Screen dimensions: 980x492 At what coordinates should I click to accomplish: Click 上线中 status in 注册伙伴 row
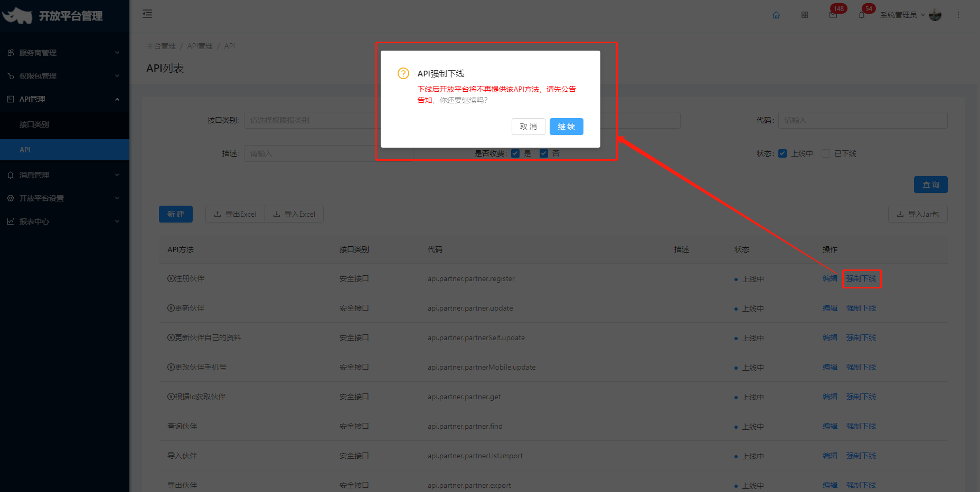coord(749,279)
